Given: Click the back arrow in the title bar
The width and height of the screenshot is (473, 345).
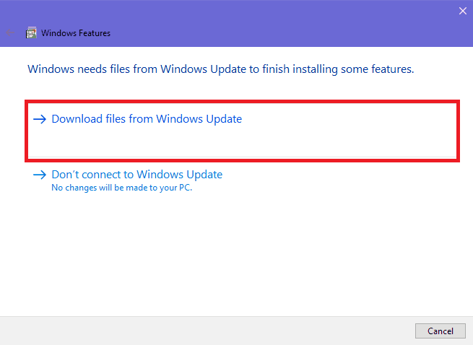Looking at the screenshot, I should (x=10, y=32).
